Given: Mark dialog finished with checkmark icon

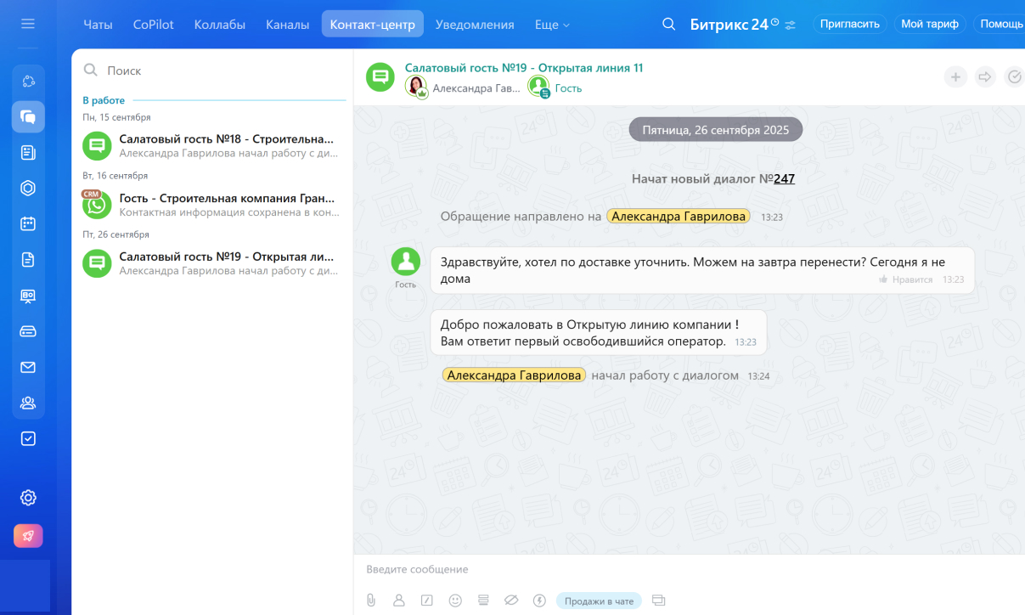Looking at the screenshot, I should pos(1014,77).
